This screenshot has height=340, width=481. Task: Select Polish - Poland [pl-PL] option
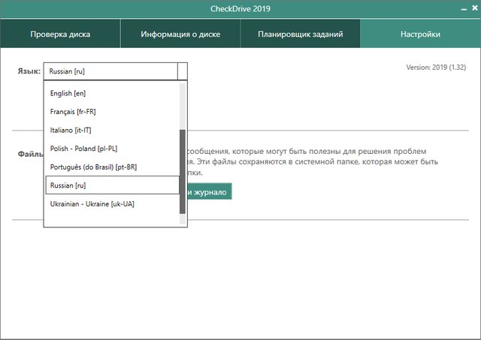[x=83, y=149]
